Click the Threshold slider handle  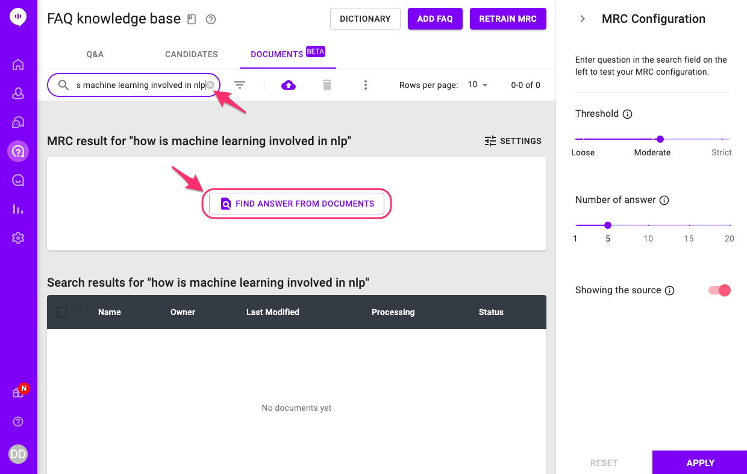point(660,139)
